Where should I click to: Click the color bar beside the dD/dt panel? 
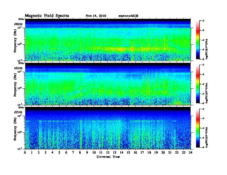click(198, 84)
